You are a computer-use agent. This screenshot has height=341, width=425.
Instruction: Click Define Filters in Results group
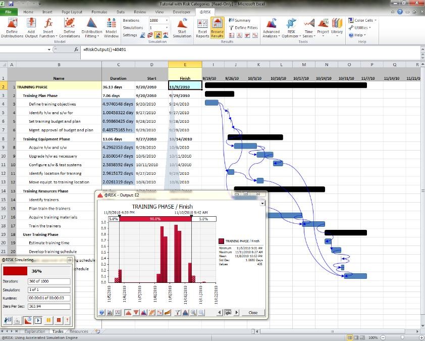pyautogui.click(x=245, y=28)
